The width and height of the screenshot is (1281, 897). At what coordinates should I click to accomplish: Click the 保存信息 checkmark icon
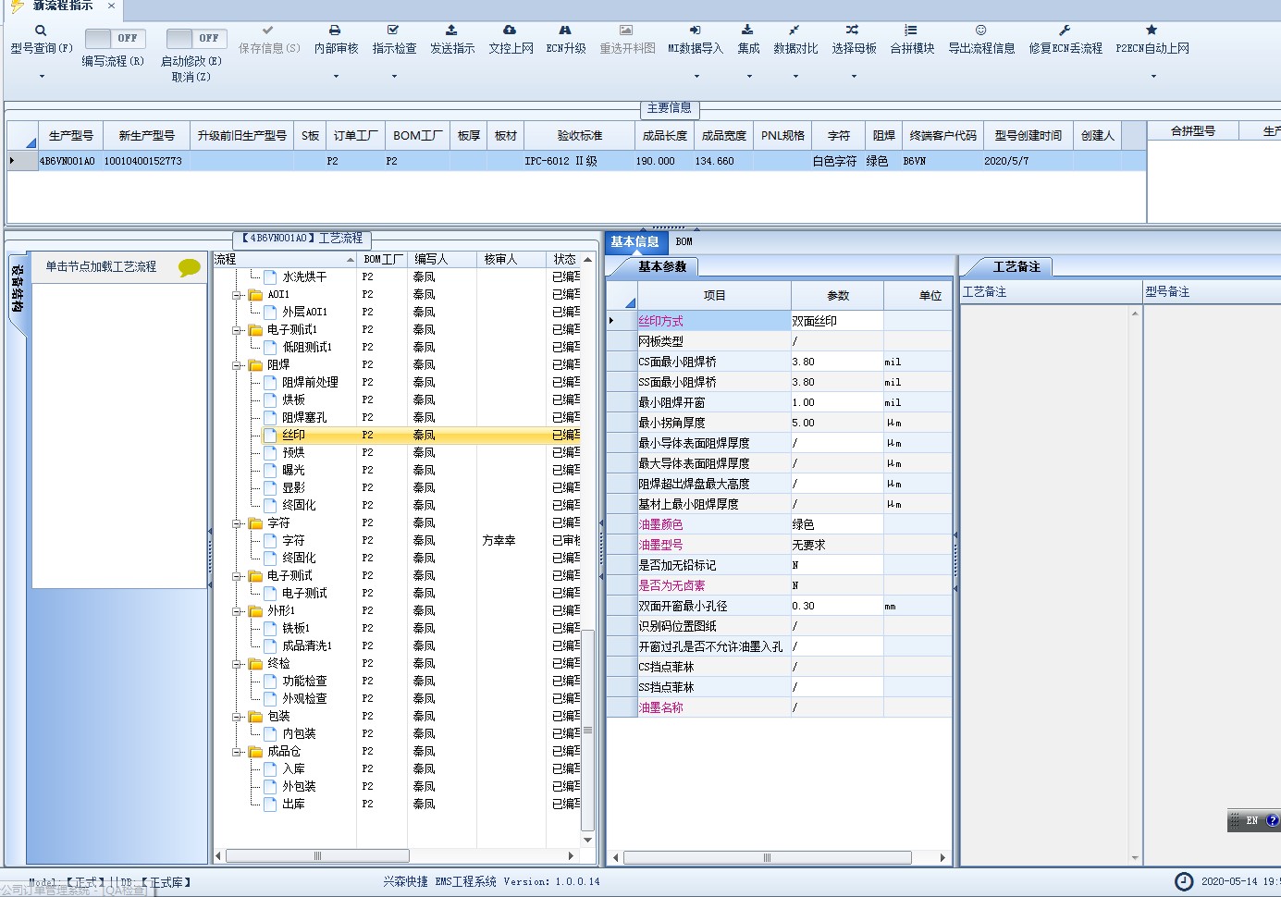pos(268,31)
